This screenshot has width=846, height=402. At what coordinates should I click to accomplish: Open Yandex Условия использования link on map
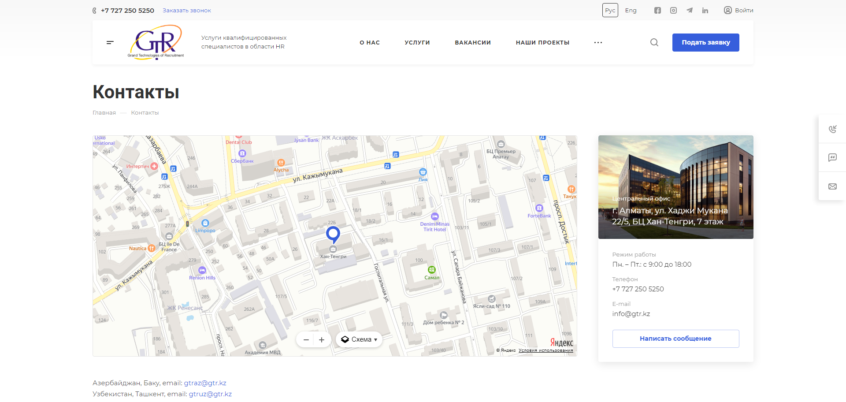tap(545, 350)
